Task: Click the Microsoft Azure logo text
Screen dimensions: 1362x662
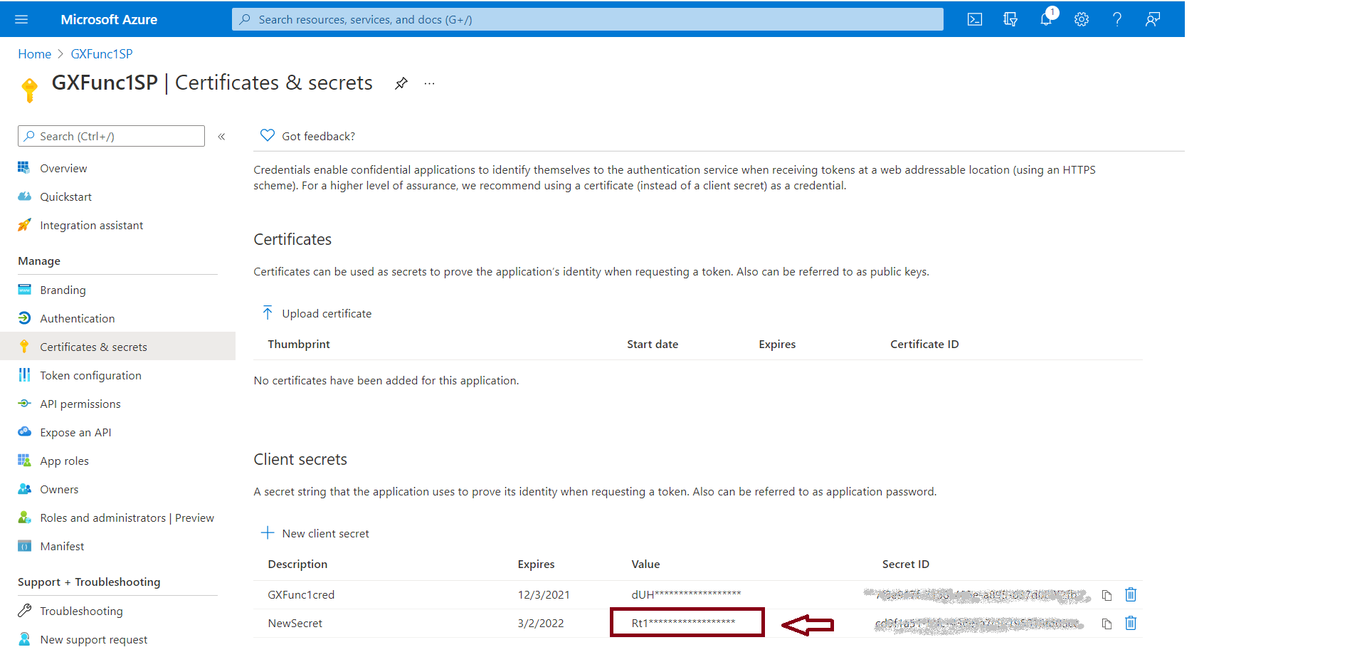Action: pos(109,19)
